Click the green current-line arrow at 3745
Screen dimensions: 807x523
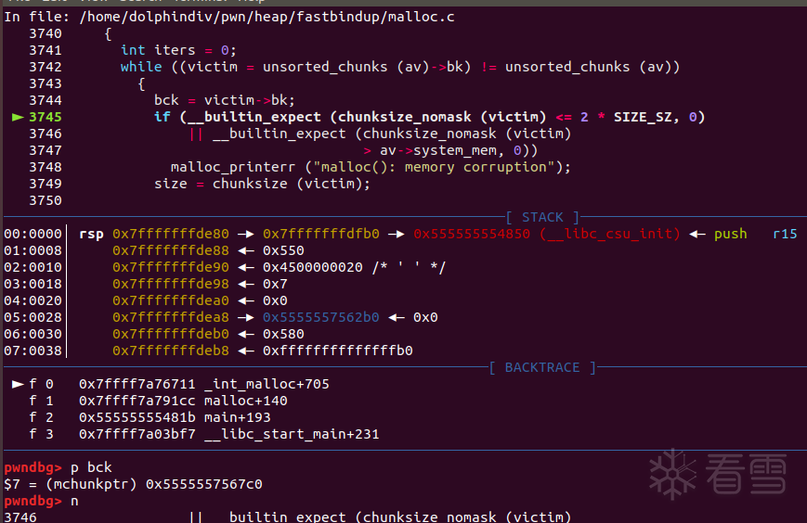tap(17, 117)
